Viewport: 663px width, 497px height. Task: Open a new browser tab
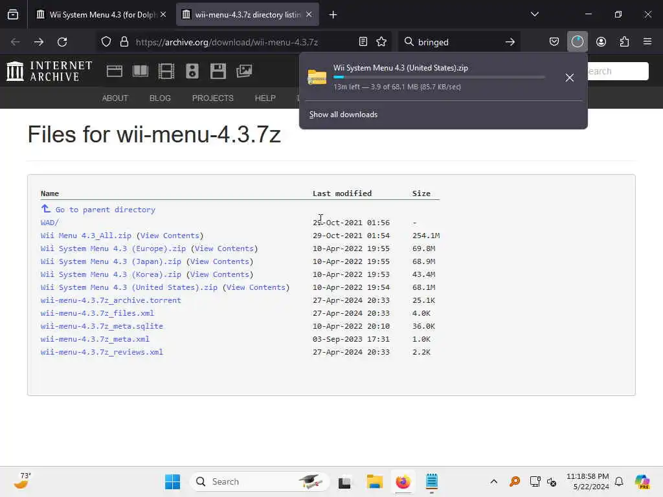pyautogui.click(x=333, y=15)
